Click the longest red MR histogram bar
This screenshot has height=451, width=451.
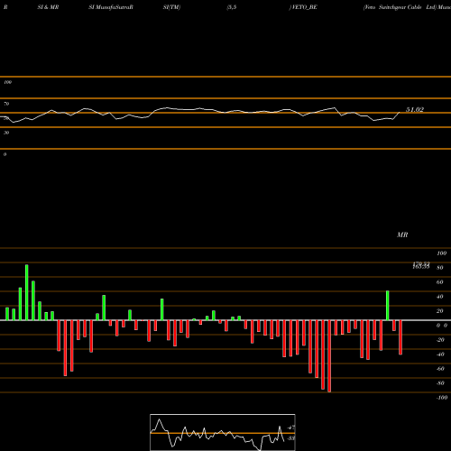tap(329, 356)
